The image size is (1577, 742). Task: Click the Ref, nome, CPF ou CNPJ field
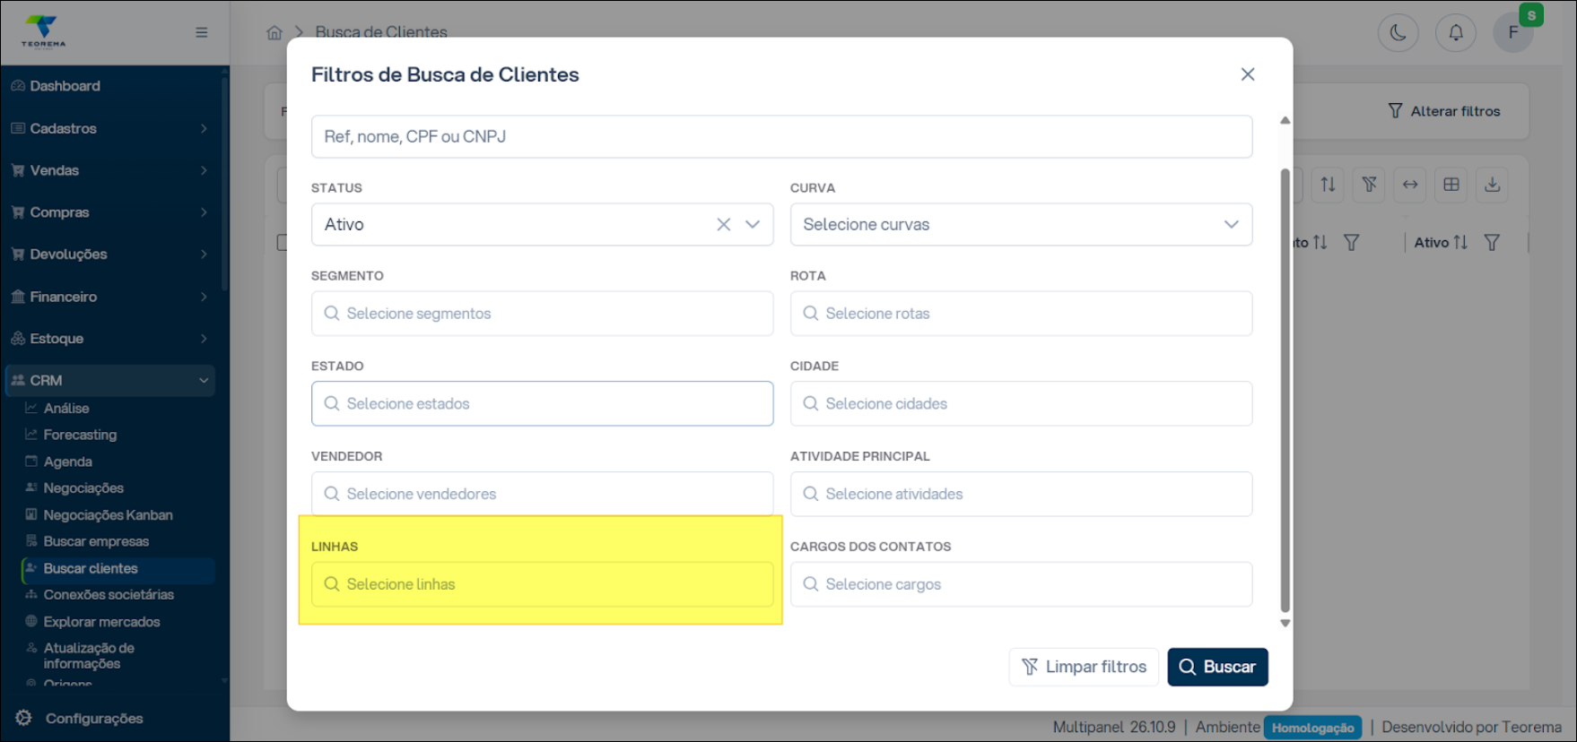coord(781,136)
